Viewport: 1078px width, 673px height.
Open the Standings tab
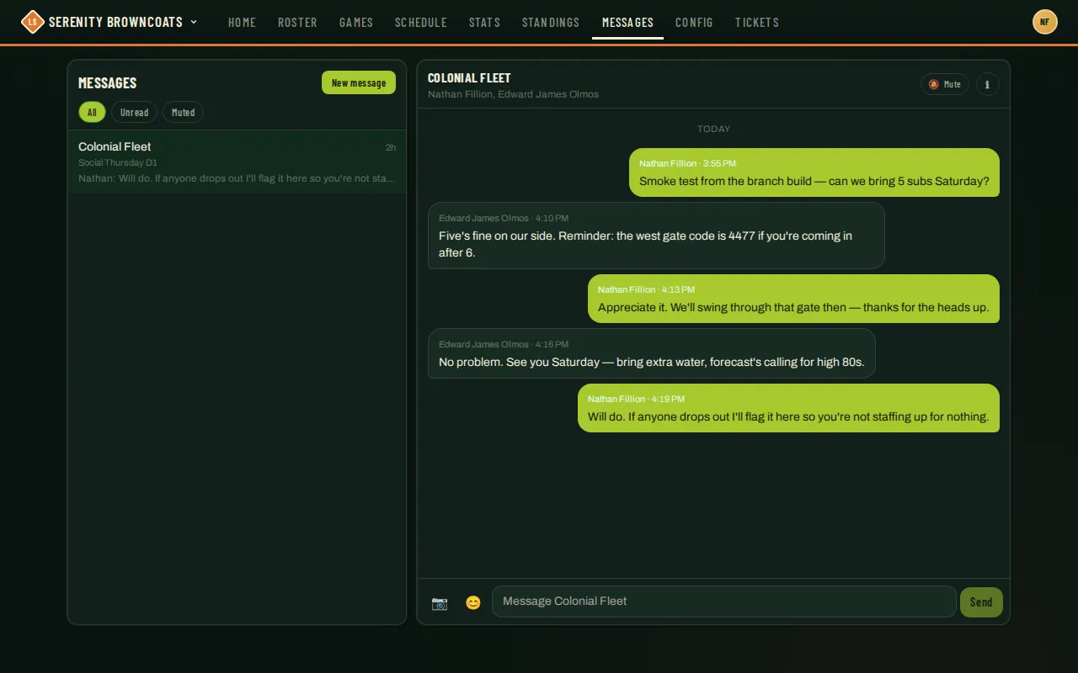pos(551,22)
